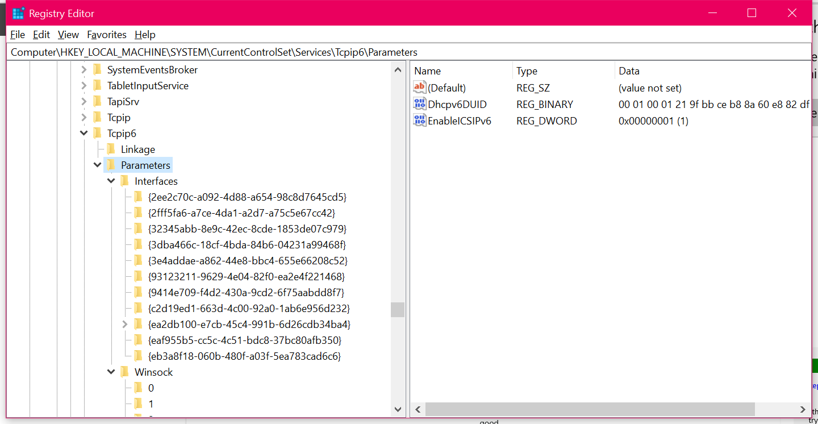
Task: Select the Dhcpv6DUID binary value icon
Action: [x=420, y=104]
